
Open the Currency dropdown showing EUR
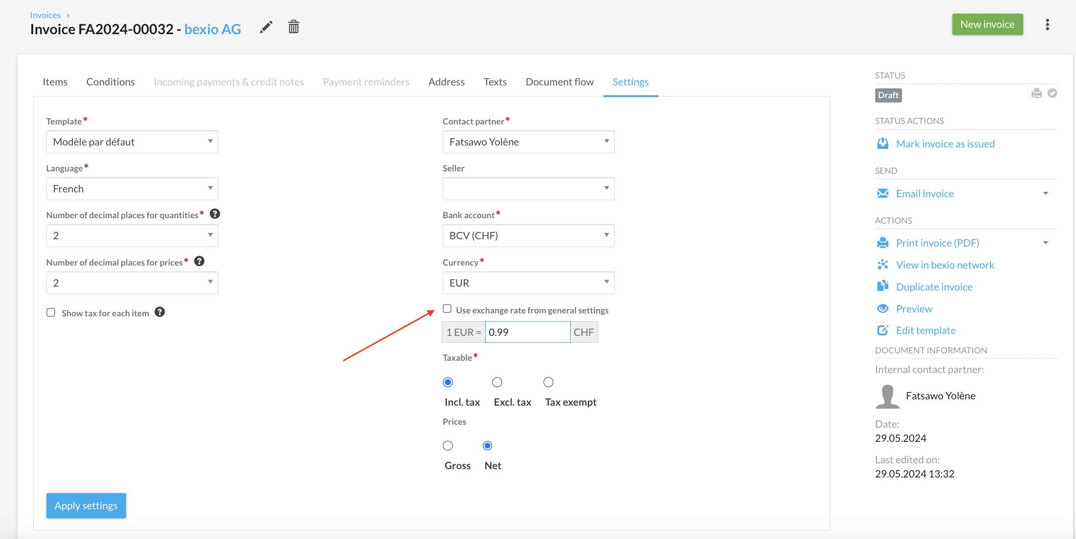pyautogui.click(x=529, y=283)
